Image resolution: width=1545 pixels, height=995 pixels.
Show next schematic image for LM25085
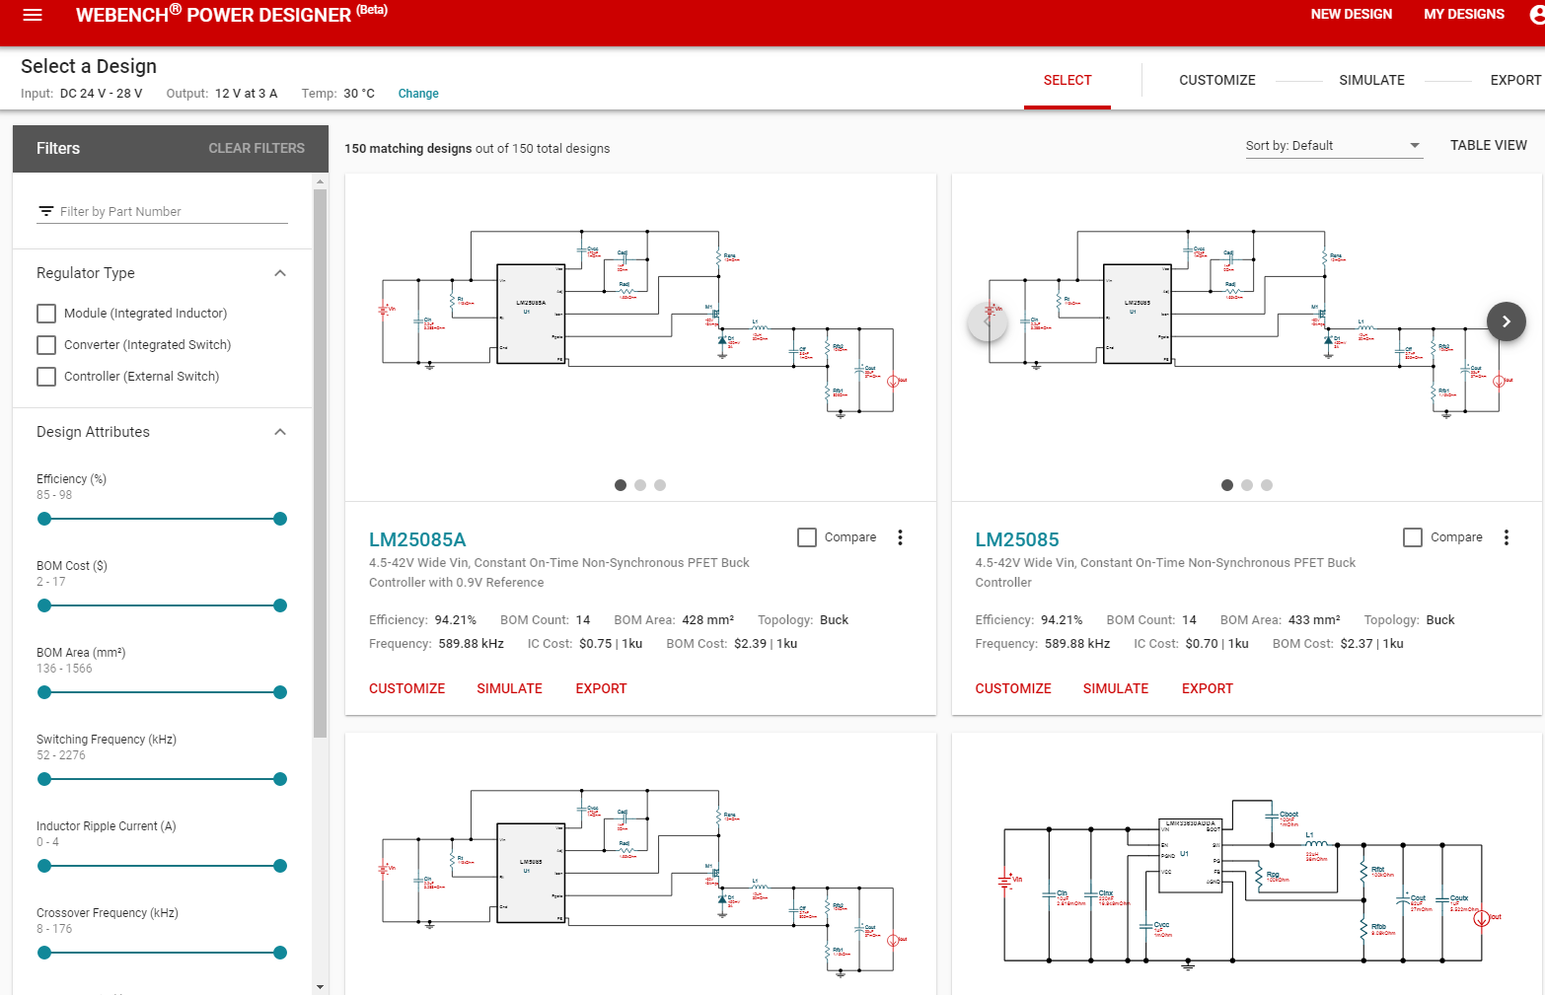[1507, 321]
